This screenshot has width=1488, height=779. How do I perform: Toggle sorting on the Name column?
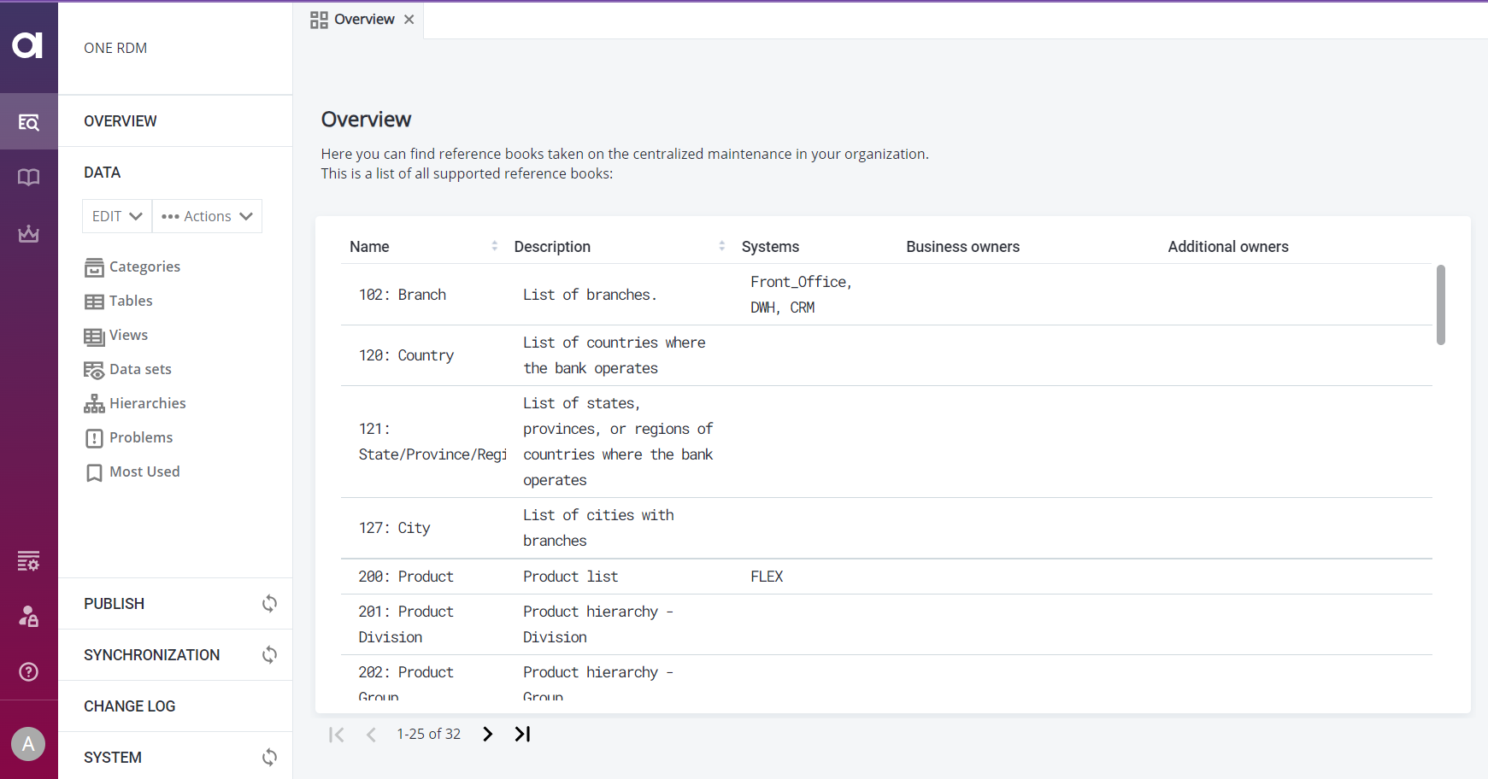(x=494, y=246)
